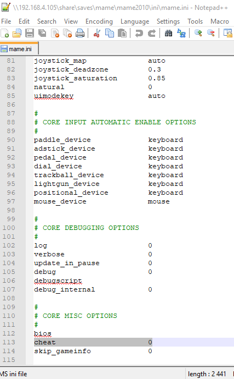Open the Encoding menu

[x=99, y=21]
